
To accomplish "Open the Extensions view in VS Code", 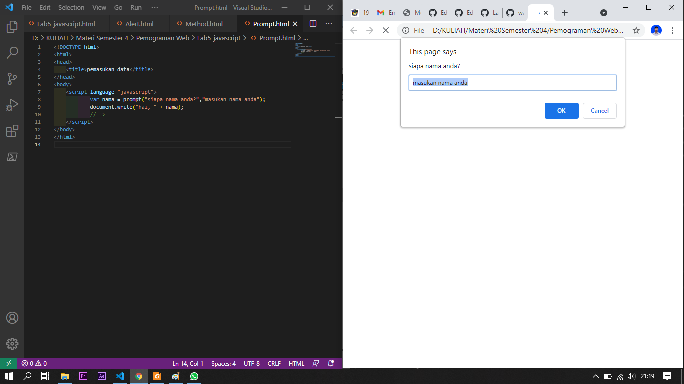I will [x=12, y=131].
